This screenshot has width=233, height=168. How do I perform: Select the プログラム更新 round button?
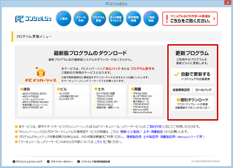[98, 18]
